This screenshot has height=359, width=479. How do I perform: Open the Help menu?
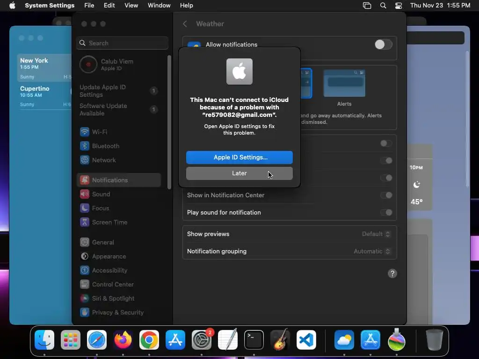point(186,6)
